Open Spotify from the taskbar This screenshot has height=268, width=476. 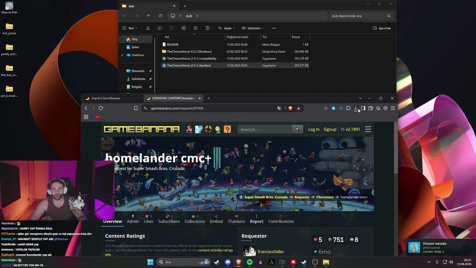250,262
